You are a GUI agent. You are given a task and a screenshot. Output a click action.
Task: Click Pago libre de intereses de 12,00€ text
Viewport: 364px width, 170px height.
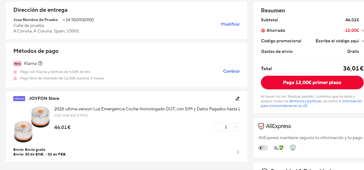62,79
